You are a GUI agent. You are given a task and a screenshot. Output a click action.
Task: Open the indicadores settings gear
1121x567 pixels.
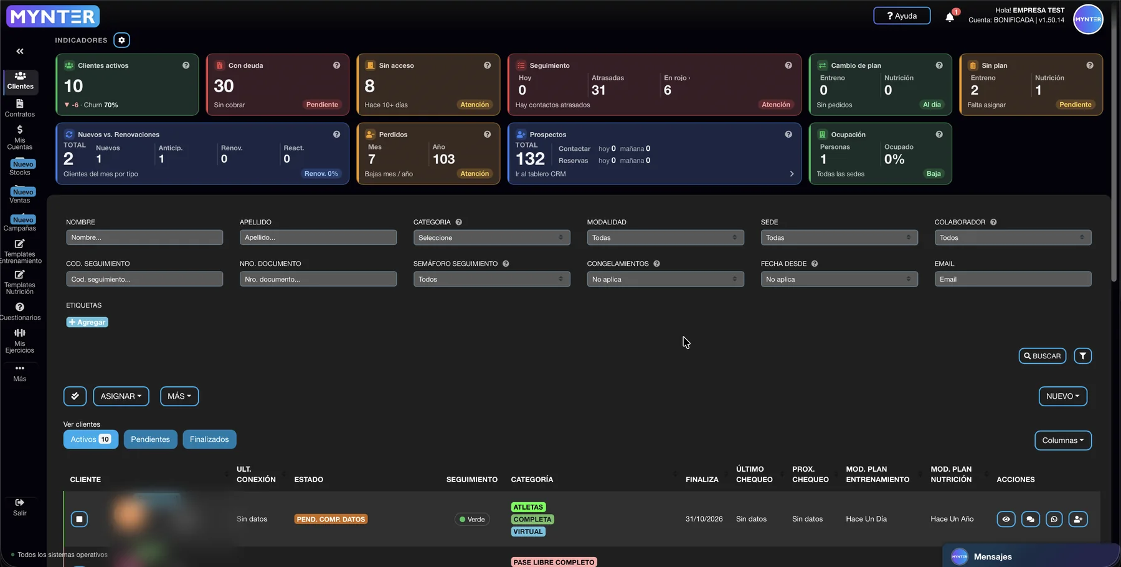tap(122, 40)
